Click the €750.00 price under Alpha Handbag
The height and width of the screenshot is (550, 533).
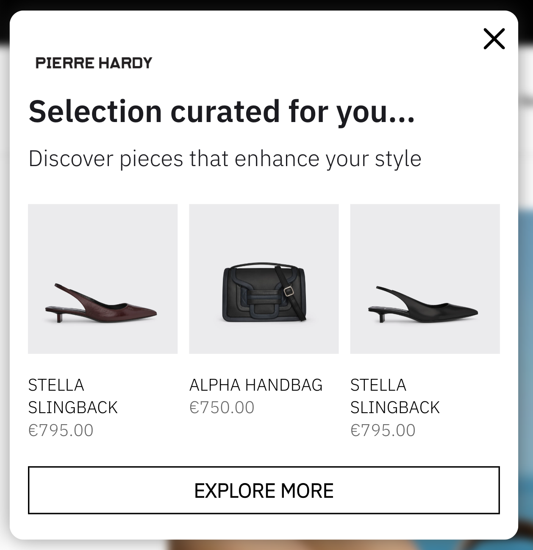(x=222, y=407)
